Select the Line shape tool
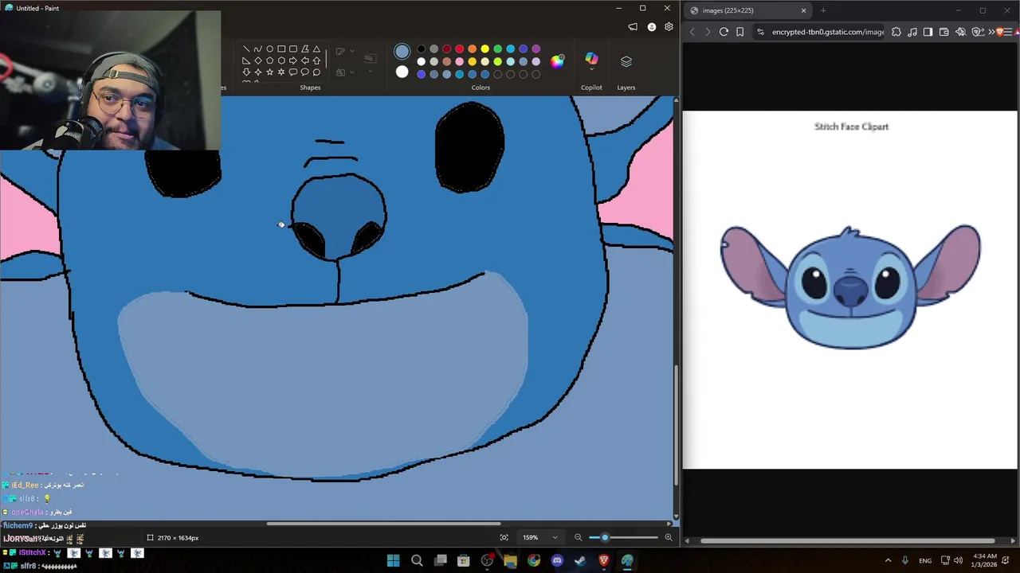This screenshot has height=573, width=1020. point(246,49)
